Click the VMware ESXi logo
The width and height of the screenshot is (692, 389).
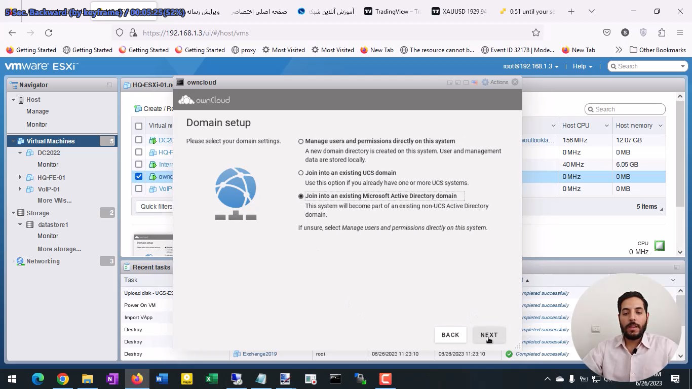[42, 66]
